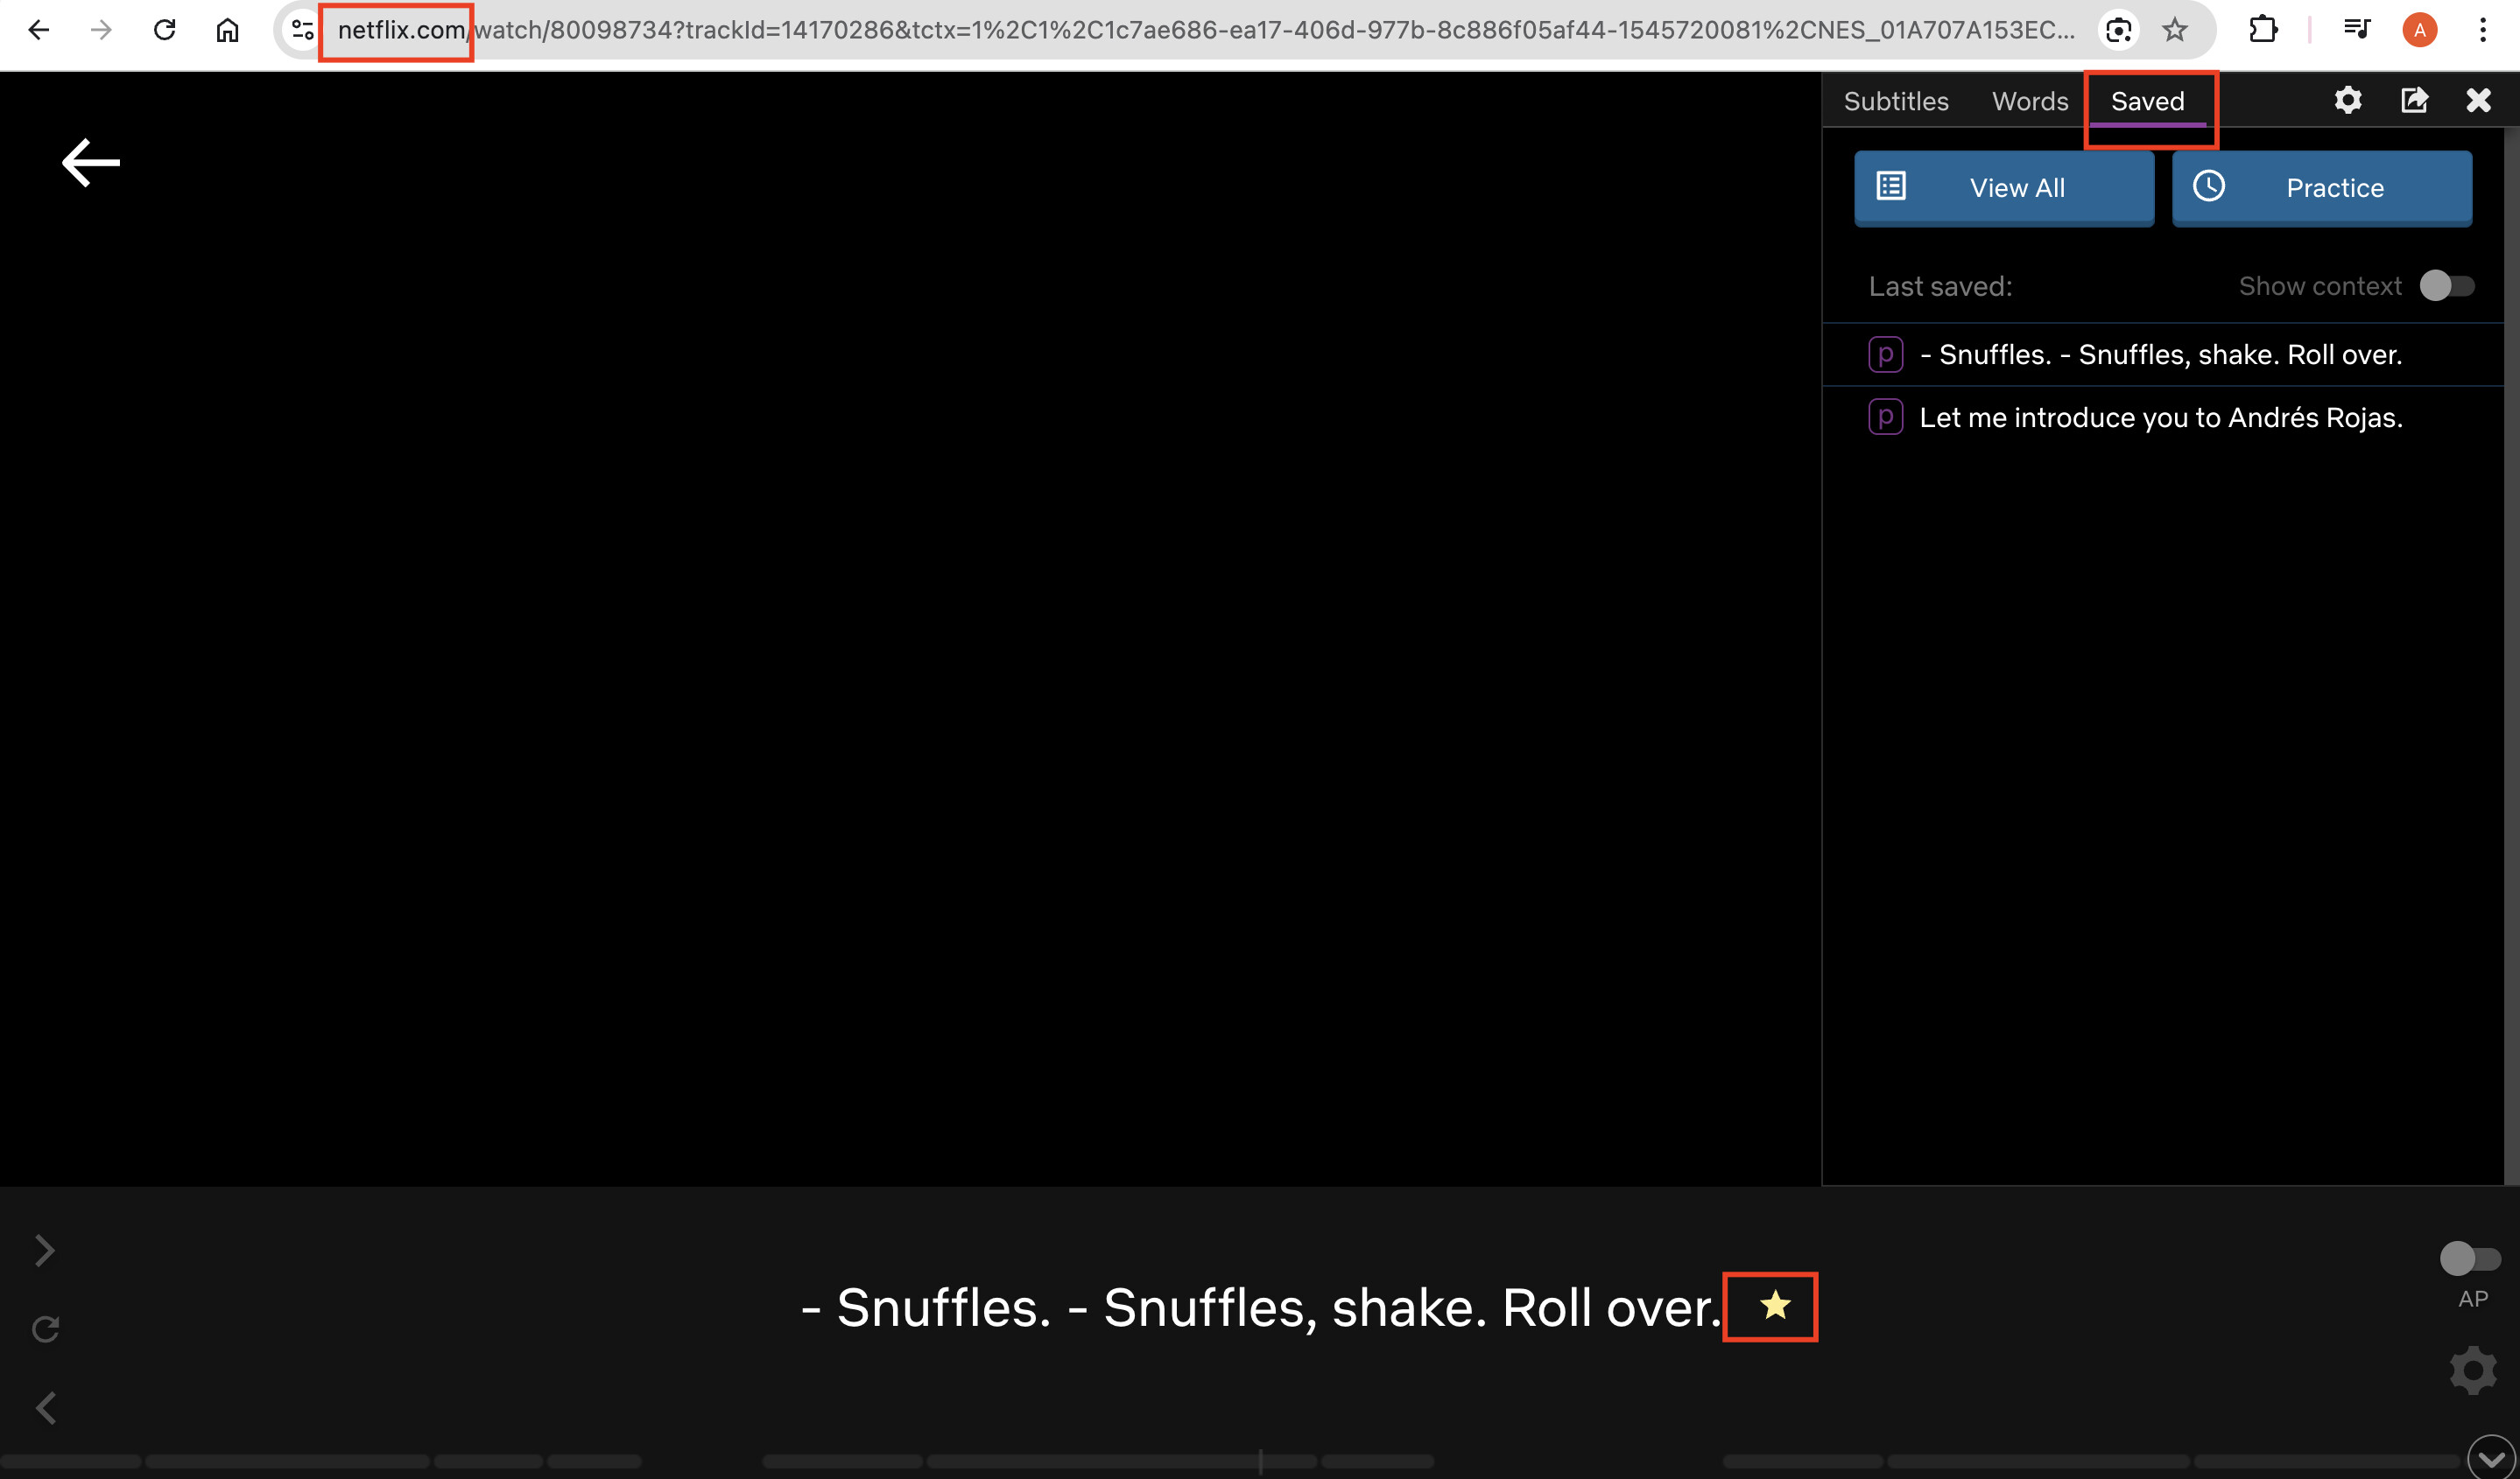The image size is (2520, 1479).
Task: Switch to the Subtitles tab
Action: click(1895, 101)
